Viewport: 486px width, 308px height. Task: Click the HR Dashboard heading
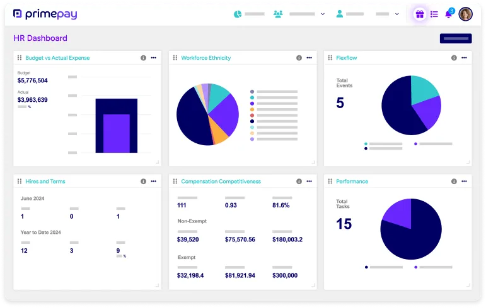point(40,38)
